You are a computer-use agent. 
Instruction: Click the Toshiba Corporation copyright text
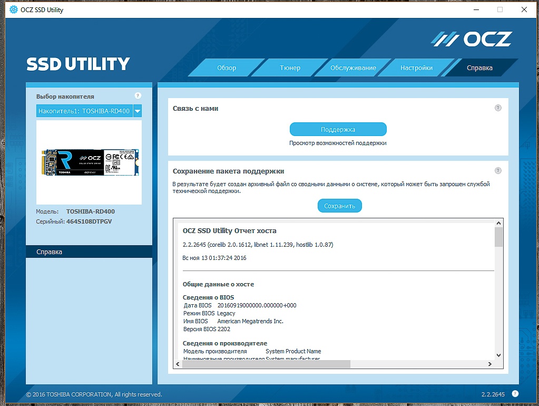(x=94, y=394)
